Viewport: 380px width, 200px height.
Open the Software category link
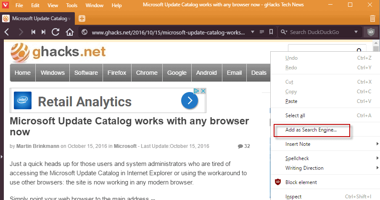86,73
